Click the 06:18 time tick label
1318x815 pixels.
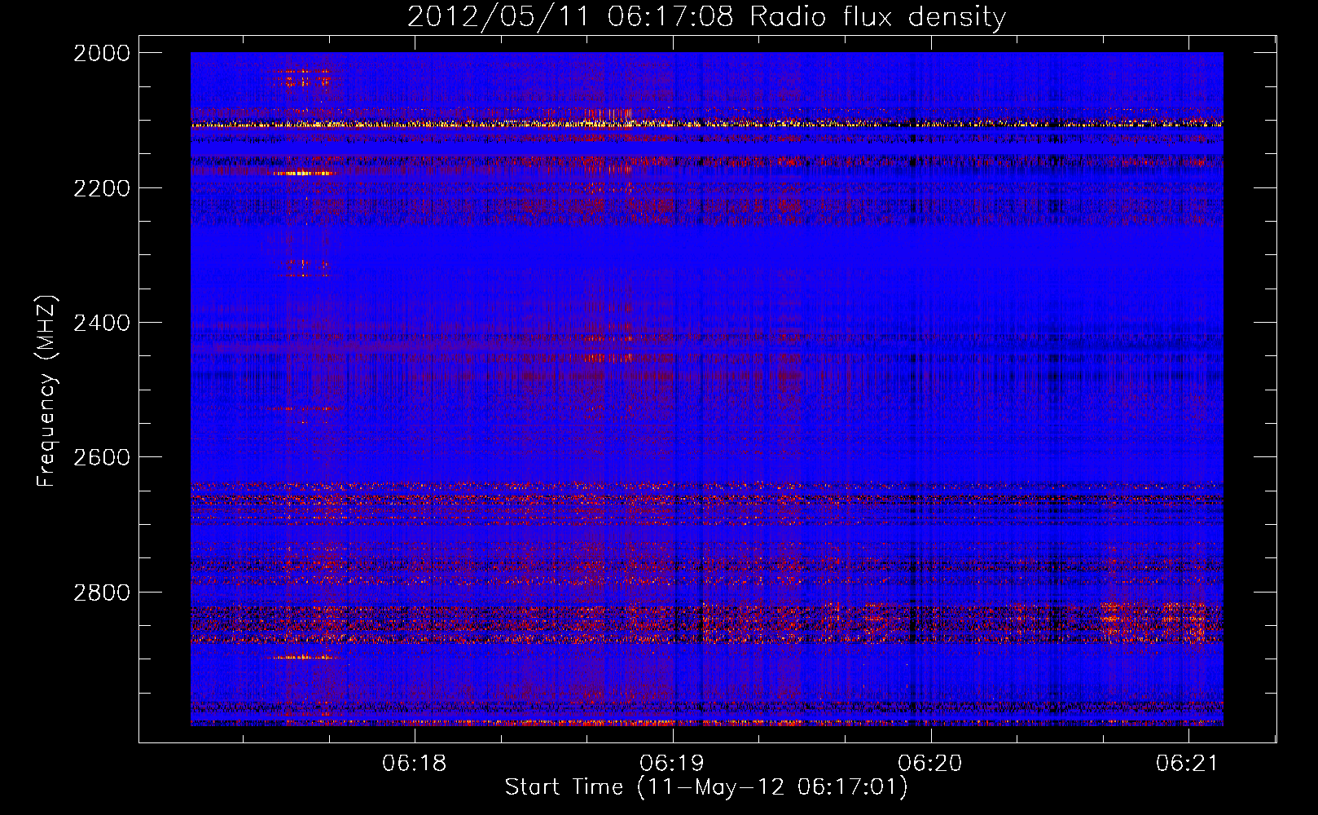[415, 763]
